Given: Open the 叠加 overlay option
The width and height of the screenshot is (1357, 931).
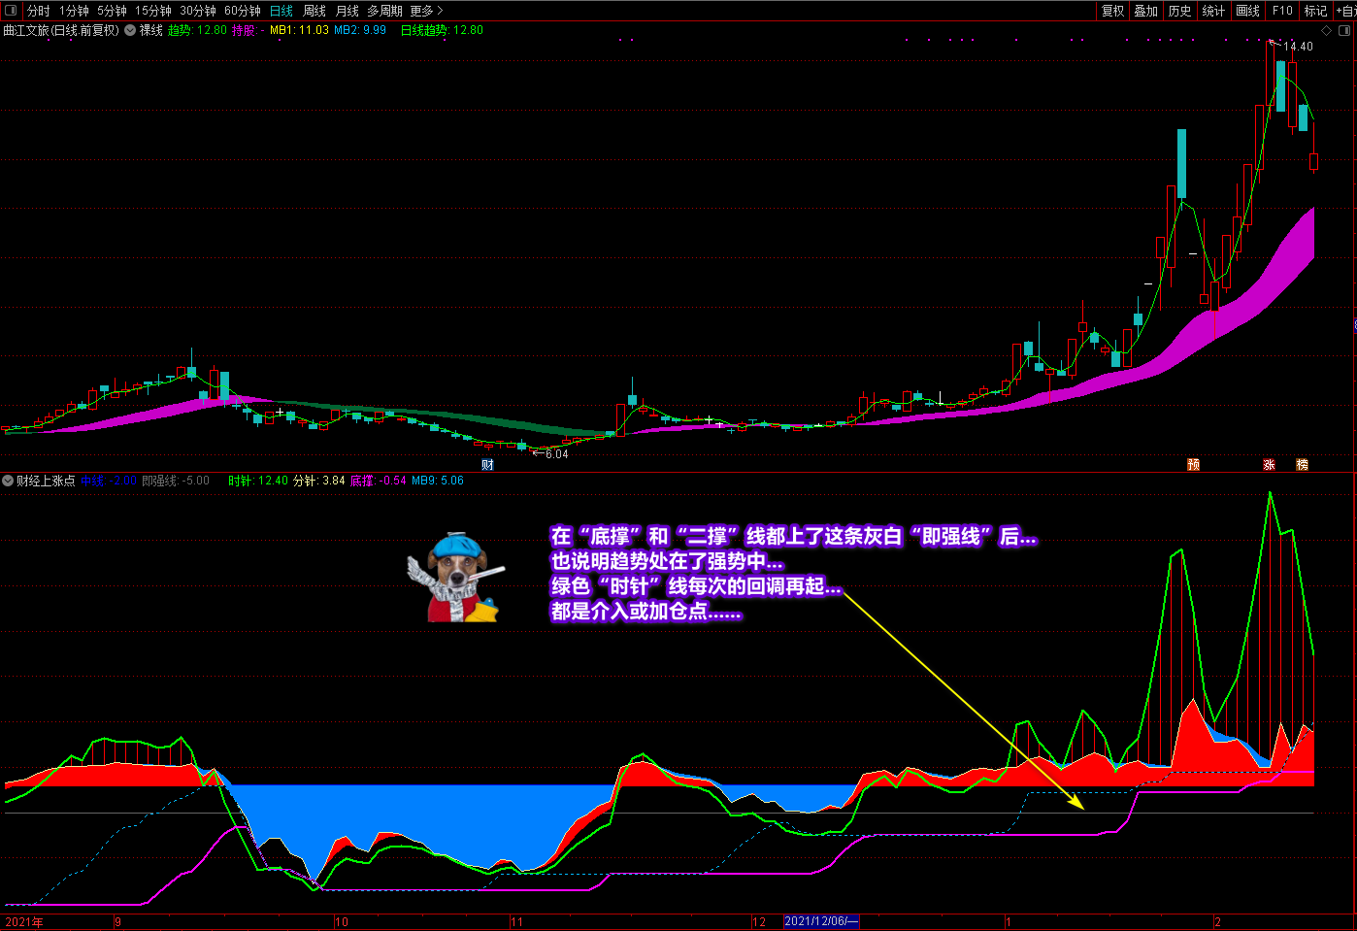Looking at the screenshot, I should point(1145,11).
